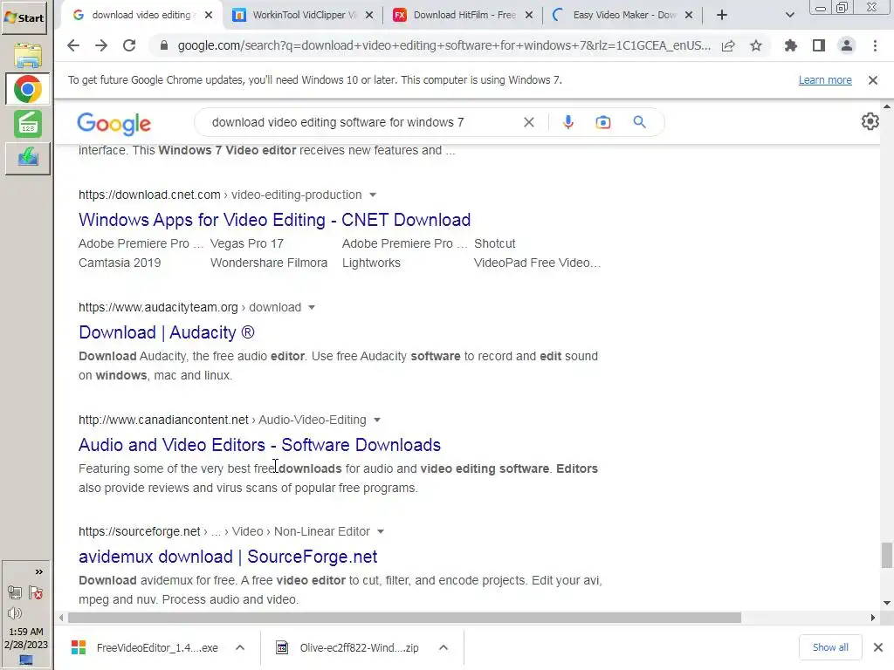Show hidden taskbar icons chevron
This screenshot has height=670, width=894.
[x=38, y=571]
